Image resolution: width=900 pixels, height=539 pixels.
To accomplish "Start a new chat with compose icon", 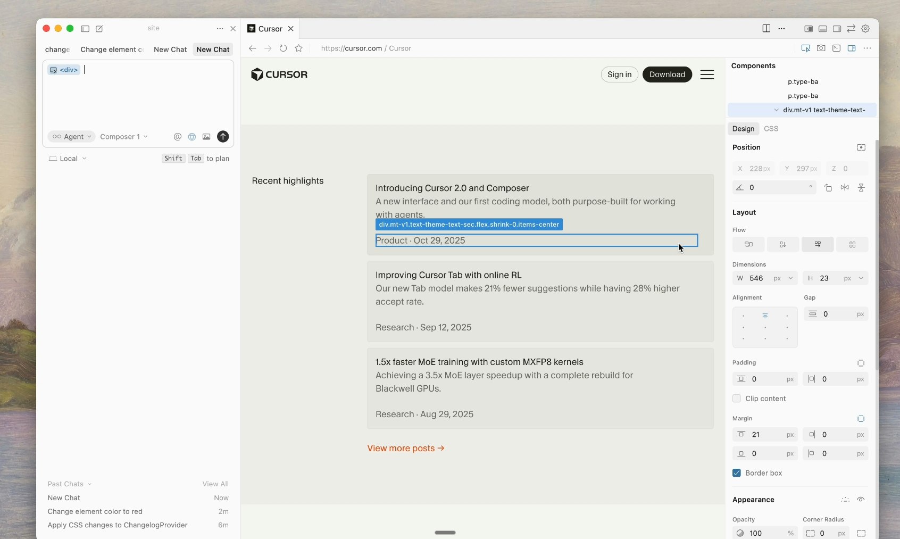I will click(x=99, y=29).
